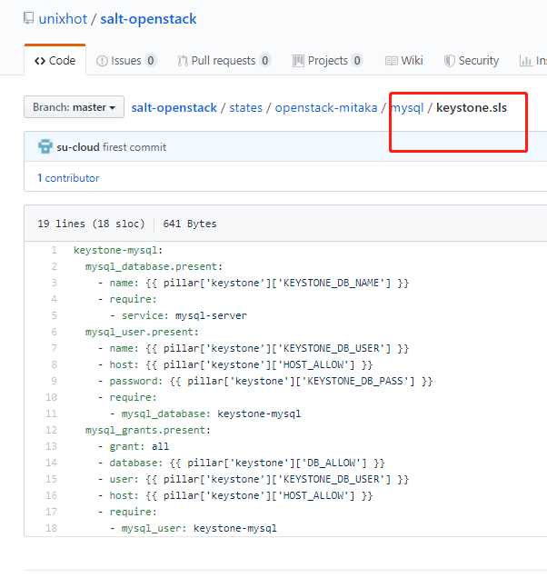Click the repository book icon beside unixhot
Image resolution: width=547 pixels, height=588 pixels.
(28, 18)
